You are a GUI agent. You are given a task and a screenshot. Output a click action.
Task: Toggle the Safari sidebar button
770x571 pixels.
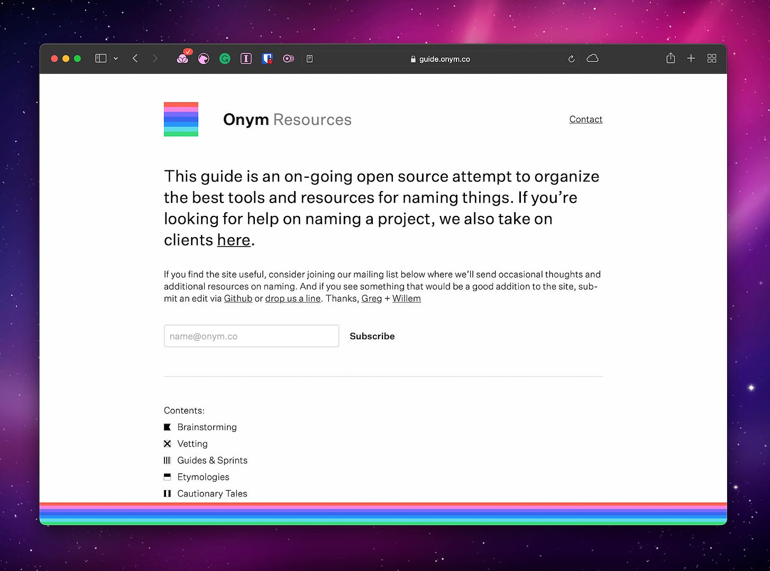[100, 58]
